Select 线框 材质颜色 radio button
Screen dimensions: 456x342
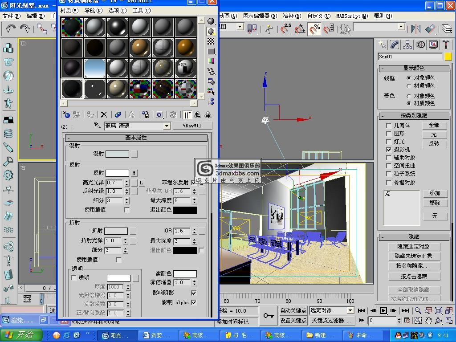[x=409, y=86]
